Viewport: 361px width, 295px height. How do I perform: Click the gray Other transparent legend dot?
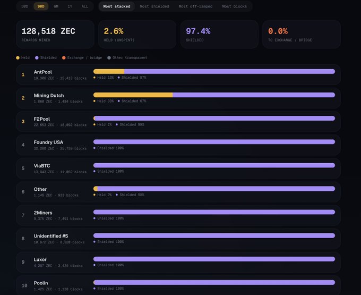click(109, 58)
